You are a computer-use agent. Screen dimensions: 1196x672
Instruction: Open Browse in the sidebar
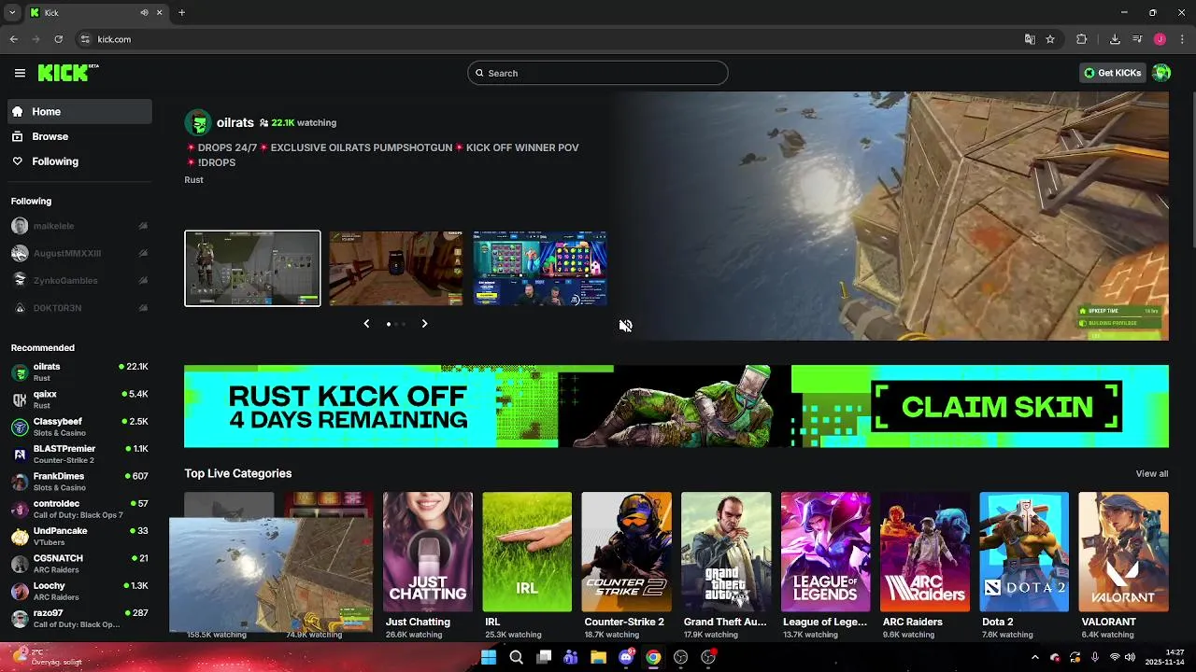pyautogui.click(x=79, y=136)
